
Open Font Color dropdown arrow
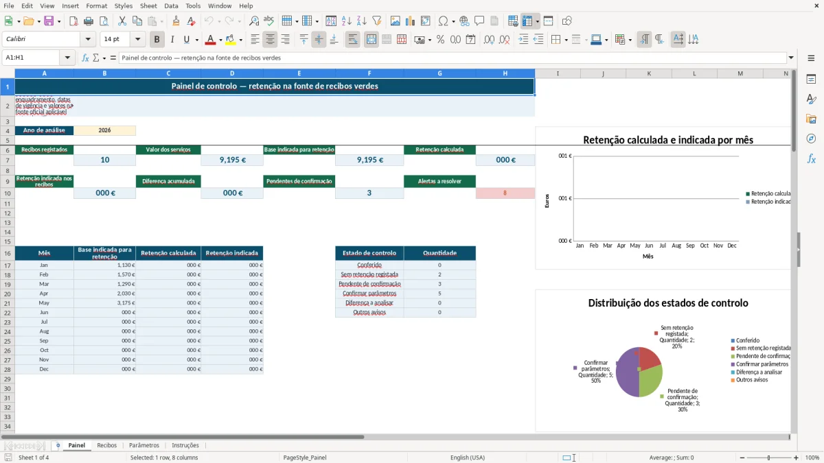(x=220, y=40)
